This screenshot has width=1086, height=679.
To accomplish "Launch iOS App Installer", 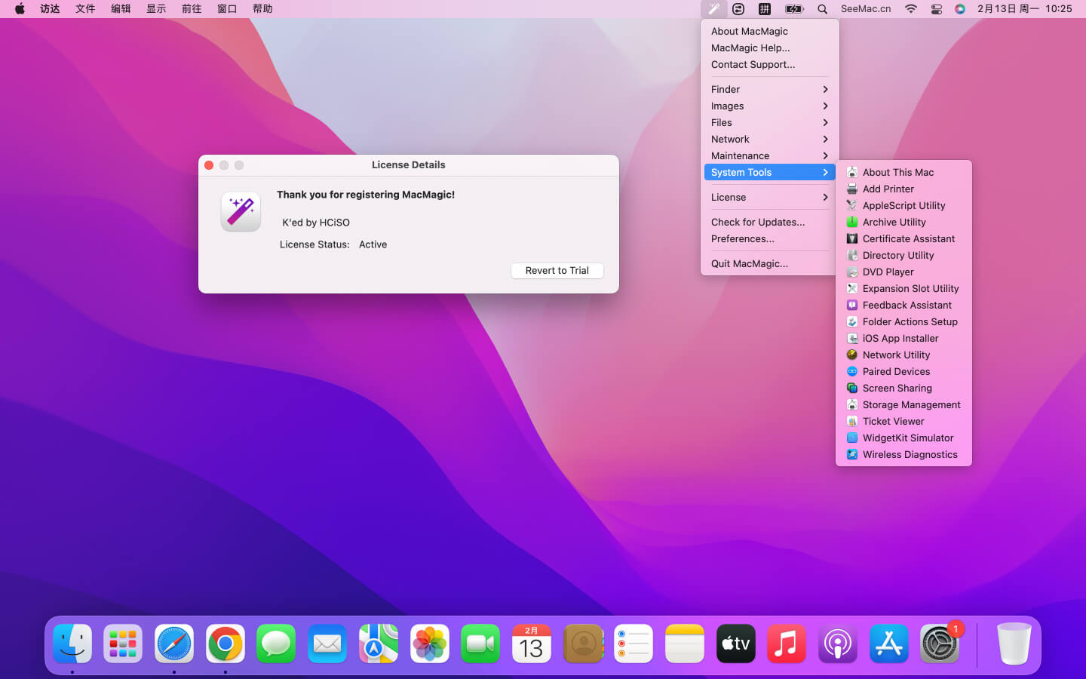I will (x=903, y=338).
